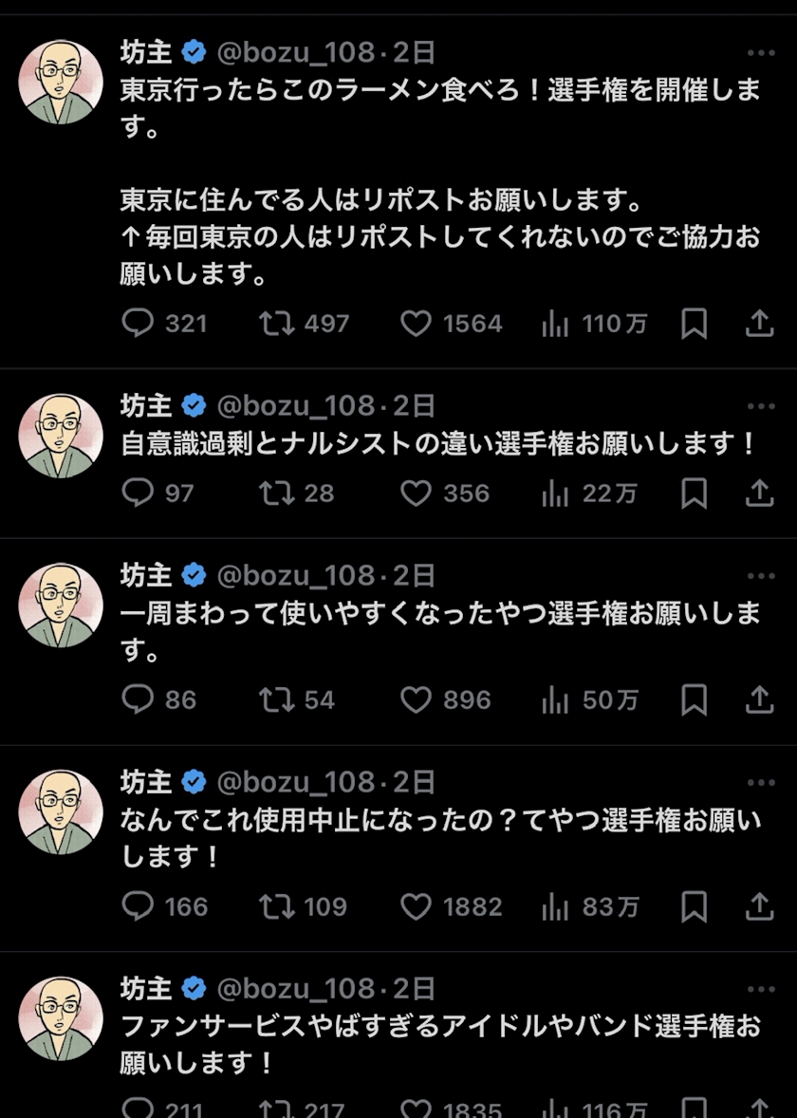
Task: Share the narcissist difference post
Action: 759,494
